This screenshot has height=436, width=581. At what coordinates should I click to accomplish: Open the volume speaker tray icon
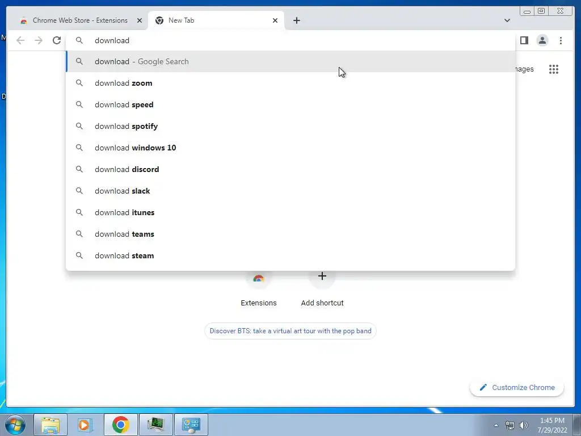tap(524, 425)
